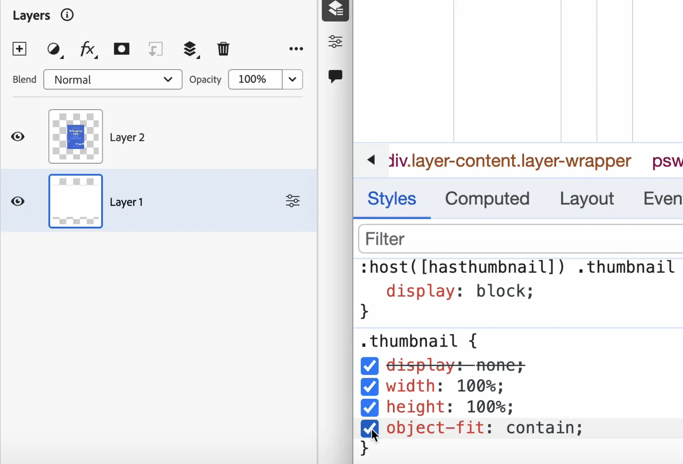Open the Comments sidebar icon

(335, 76)
